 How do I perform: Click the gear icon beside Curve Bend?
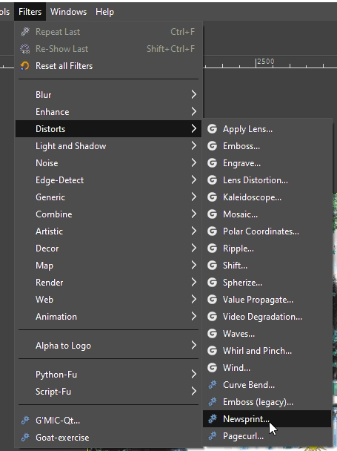(x=212, y=385)
